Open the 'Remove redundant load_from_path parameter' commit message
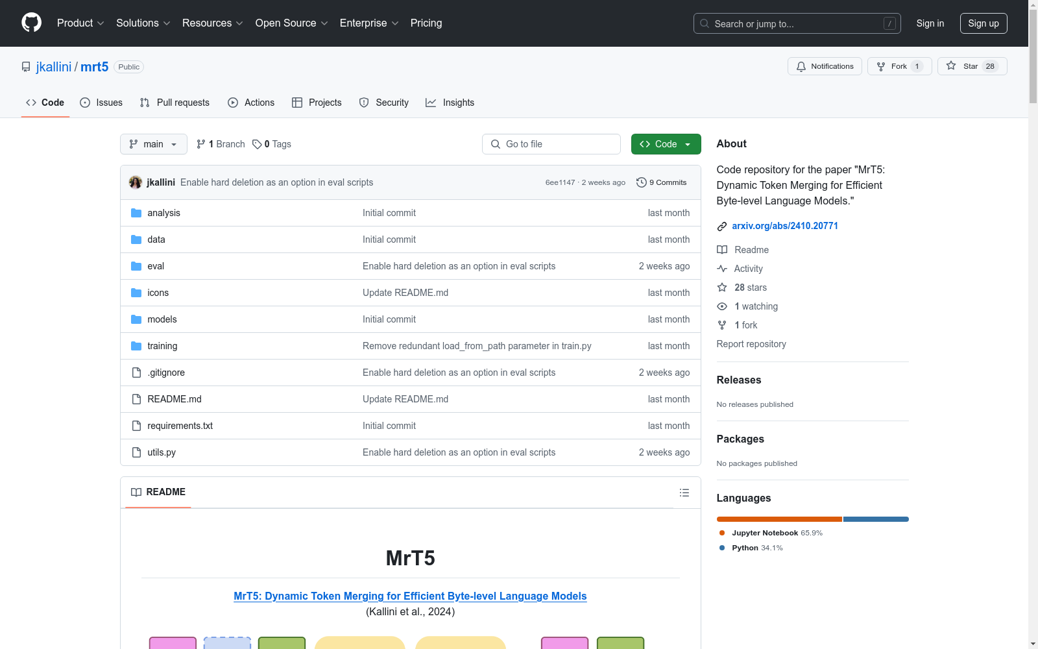 pyautogui.click(x=477, y=346)
